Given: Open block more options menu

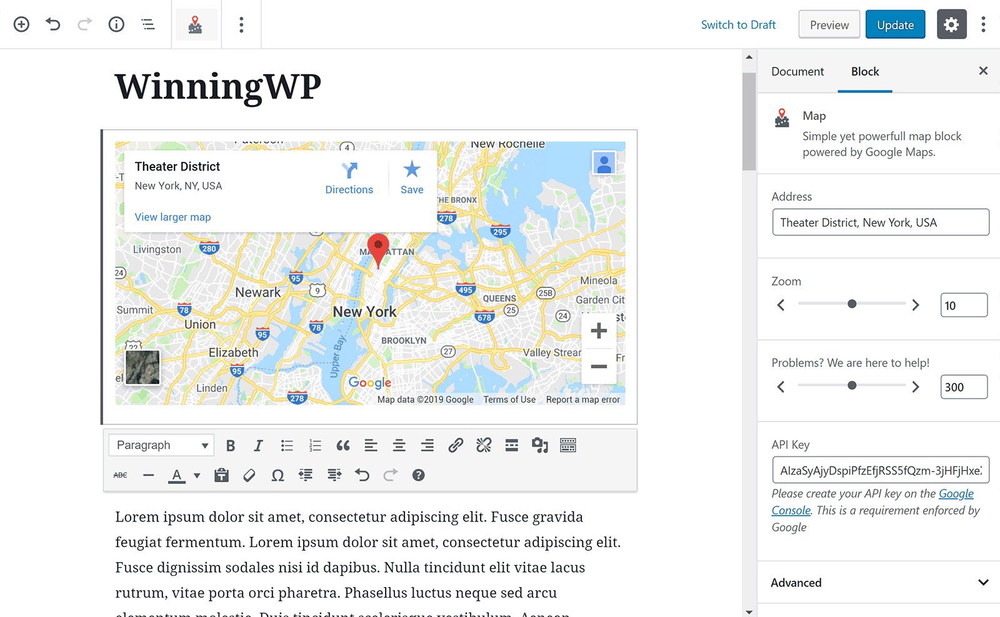Looking at the screenshot, I should click(241, 25).
